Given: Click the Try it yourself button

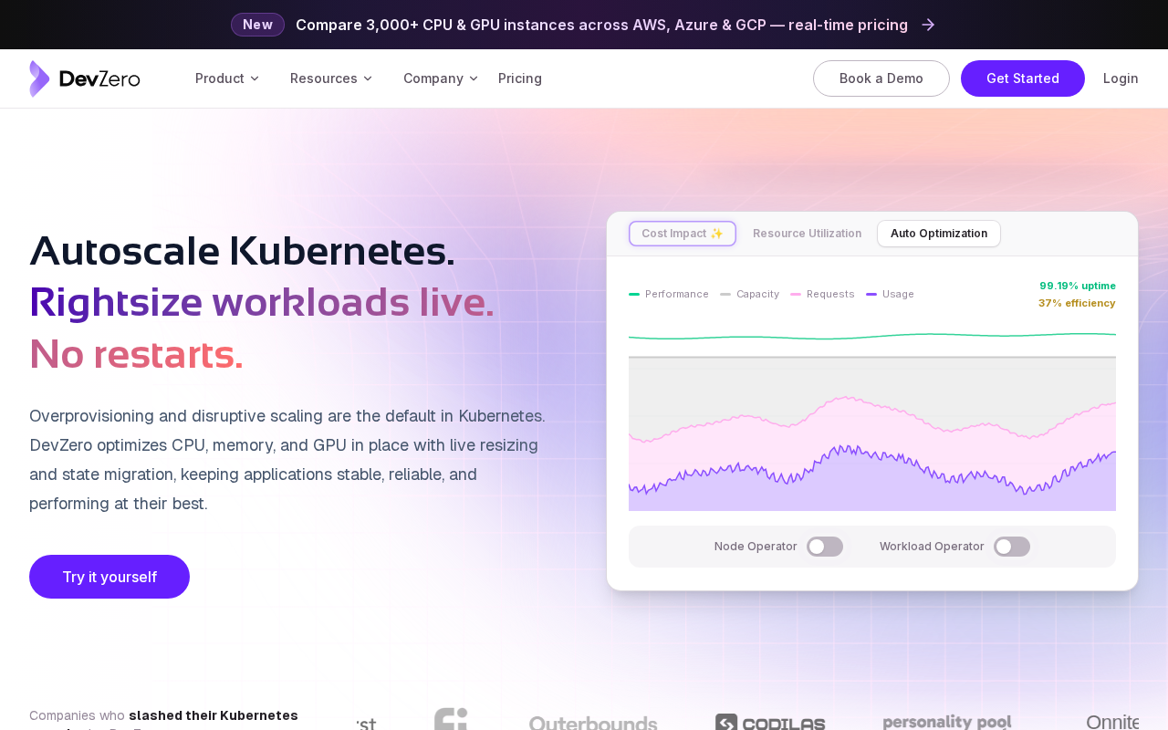Looking at the screenshot, I should coord(109,577).
